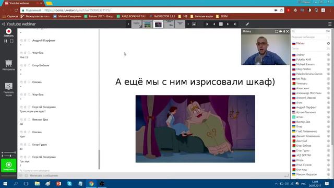Screen dimensions: 334x188
Task: Select the fourth slide thumbnail in the strip
Action: click(x=169, y=24)
